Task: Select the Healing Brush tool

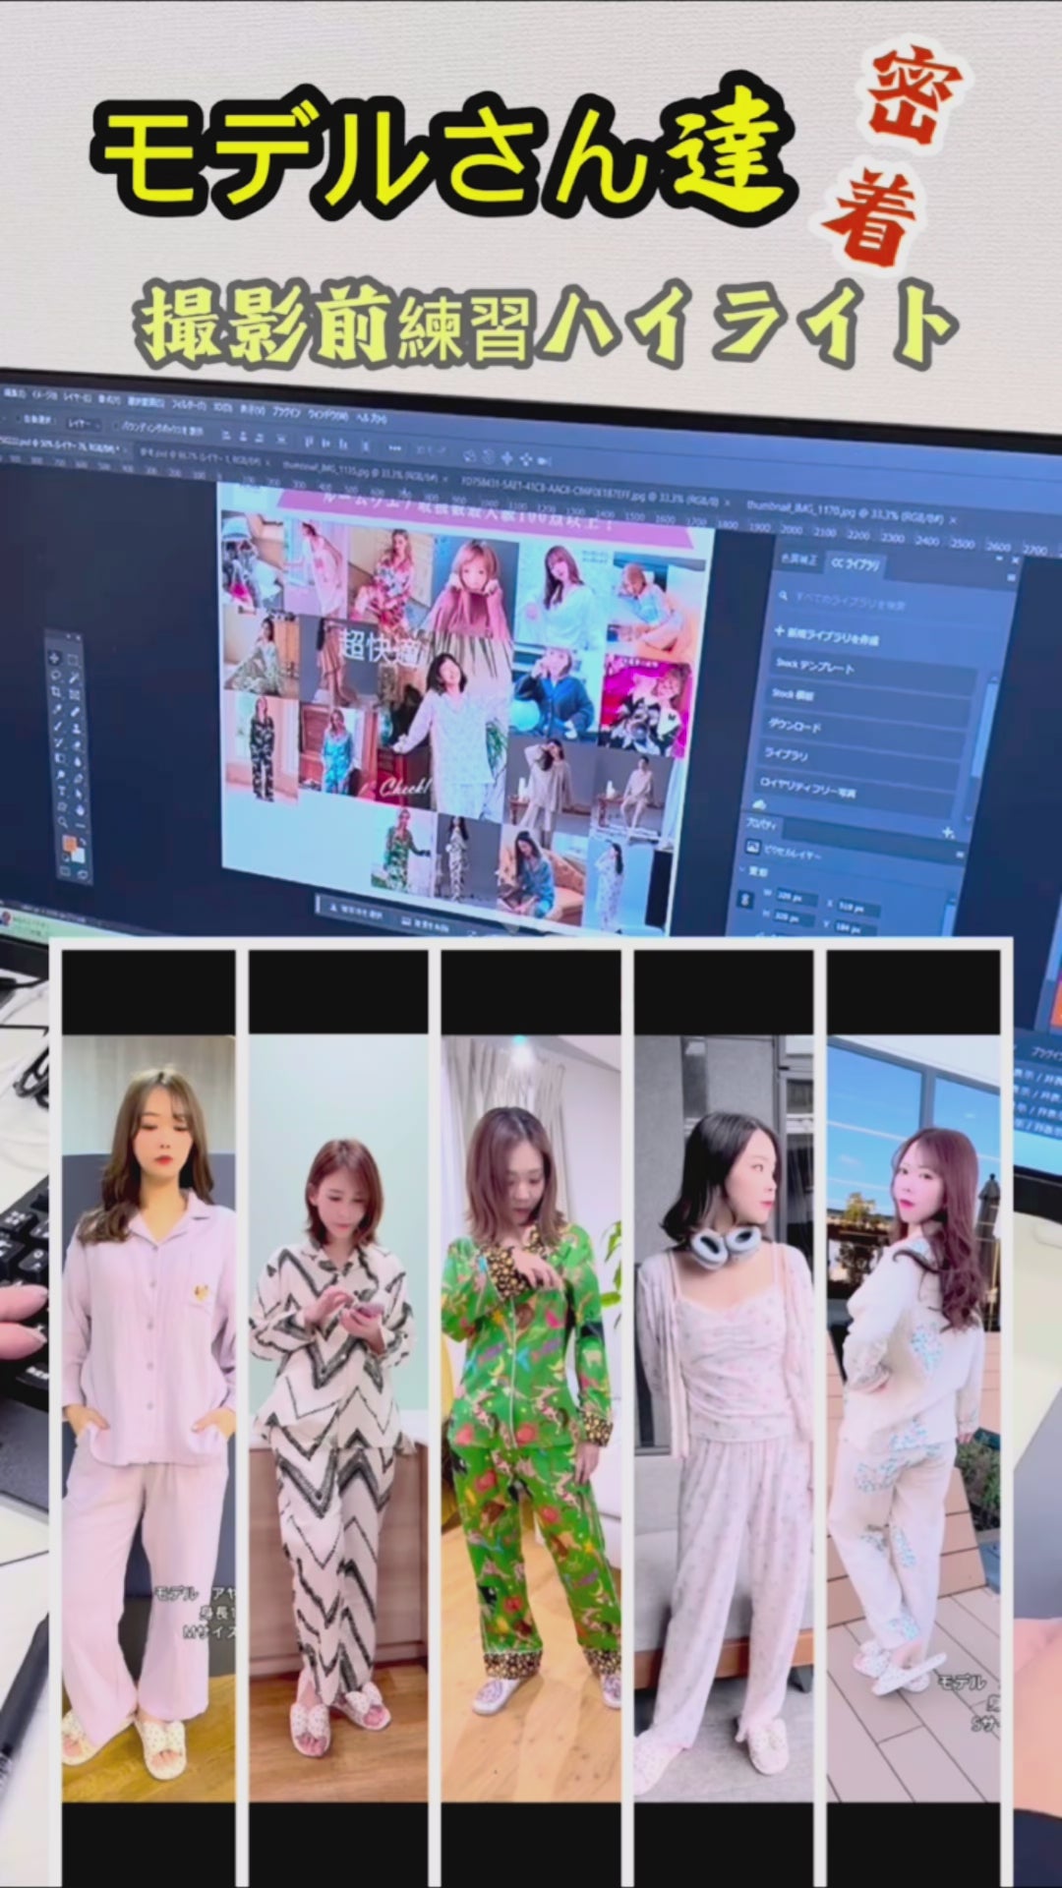Action: 77,711
